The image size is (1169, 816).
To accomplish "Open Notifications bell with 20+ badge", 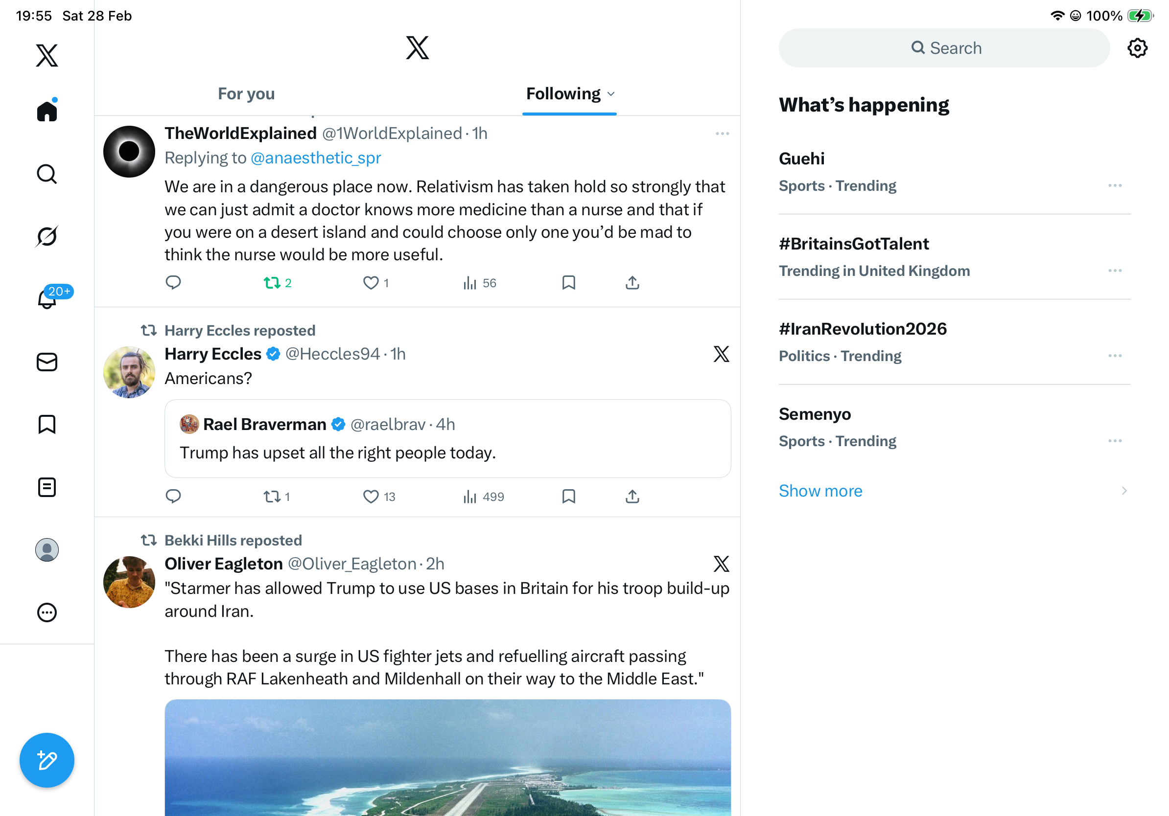I will tap(47, 298).
